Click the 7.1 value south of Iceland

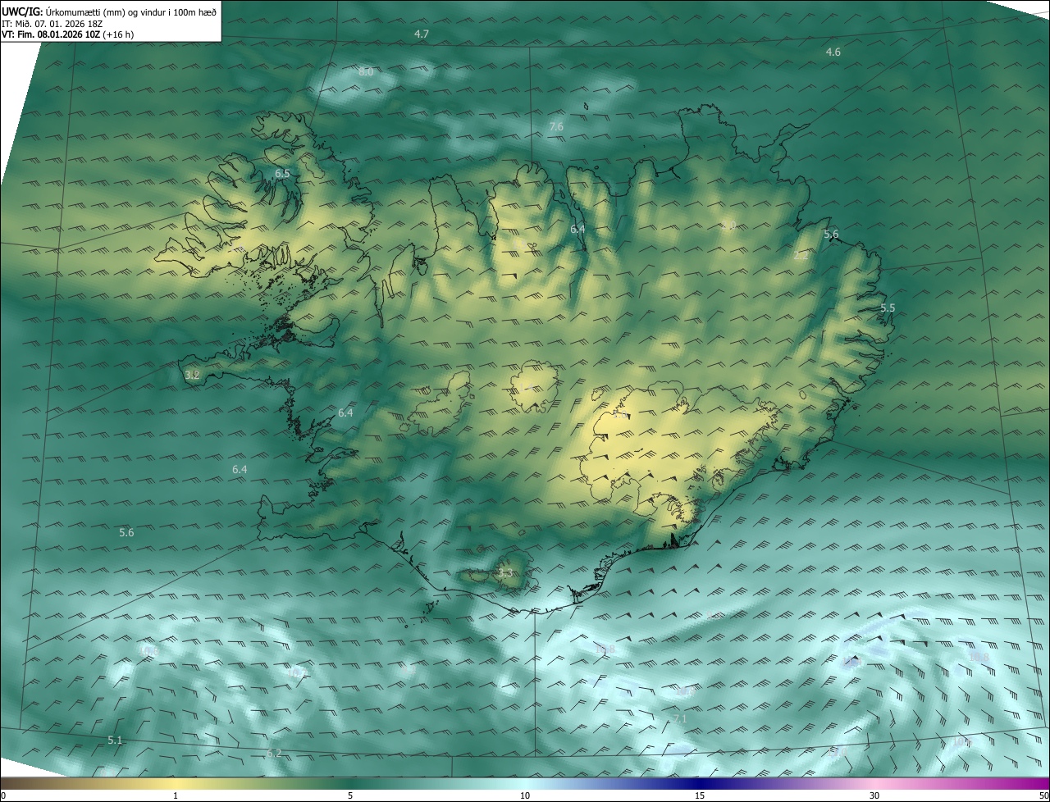[x=679, y=719]
